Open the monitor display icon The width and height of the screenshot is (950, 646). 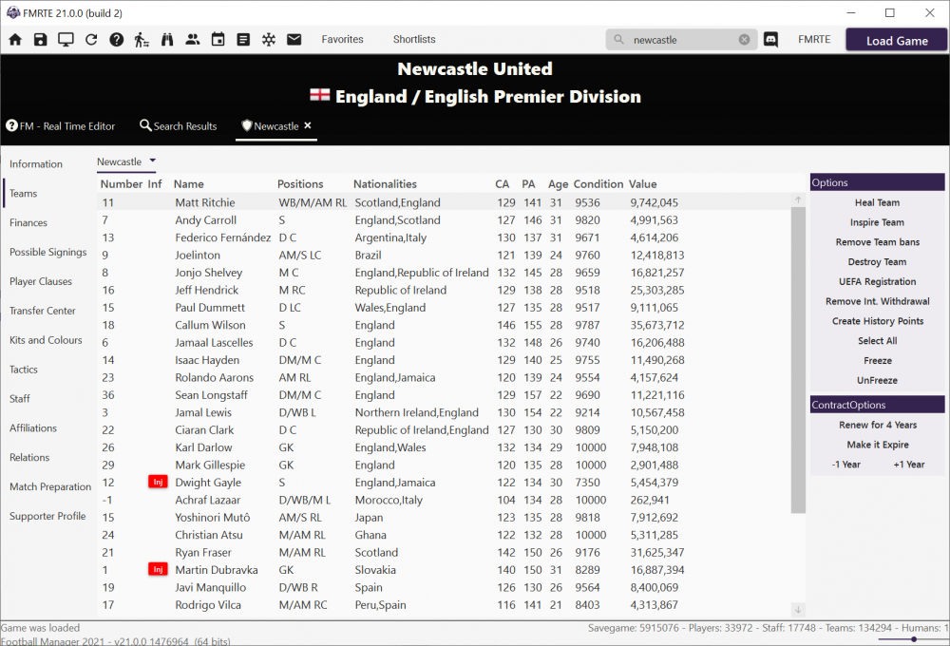tap(66, 40)
